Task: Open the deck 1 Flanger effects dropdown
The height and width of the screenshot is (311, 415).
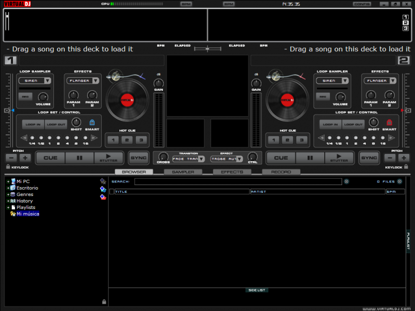Action: (96, 81)
